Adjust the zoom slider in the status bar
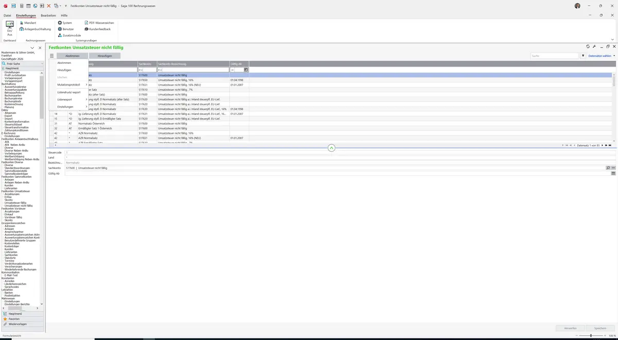 coord(591,335)
